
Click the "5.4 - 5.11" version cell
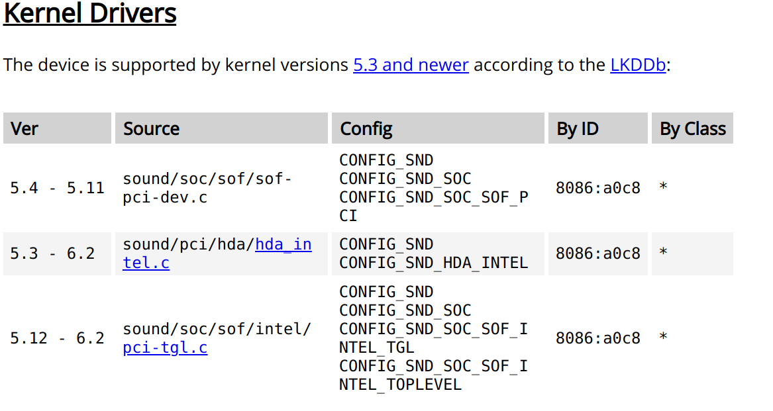tap(57, 188)
